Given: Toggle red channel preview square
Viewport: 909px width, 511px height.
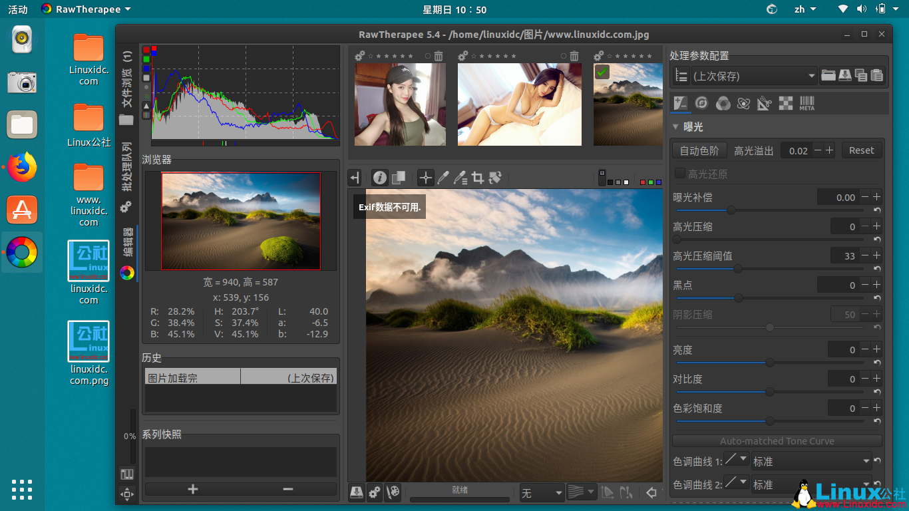Looking at the screenshot, I should pyautogui.click(x=642, y=182).
